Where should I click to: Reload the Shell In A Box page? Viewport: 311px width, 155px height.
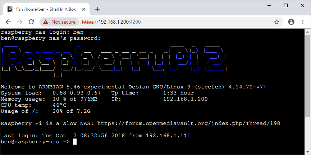tap(31, 22)
